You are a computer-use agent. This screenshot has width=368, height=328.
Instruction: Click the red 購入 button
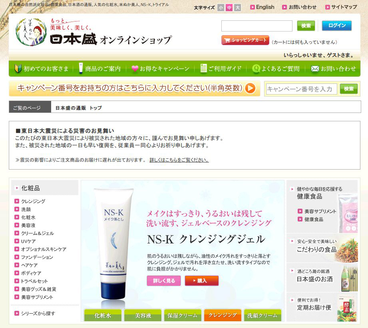tap(201, 281)
